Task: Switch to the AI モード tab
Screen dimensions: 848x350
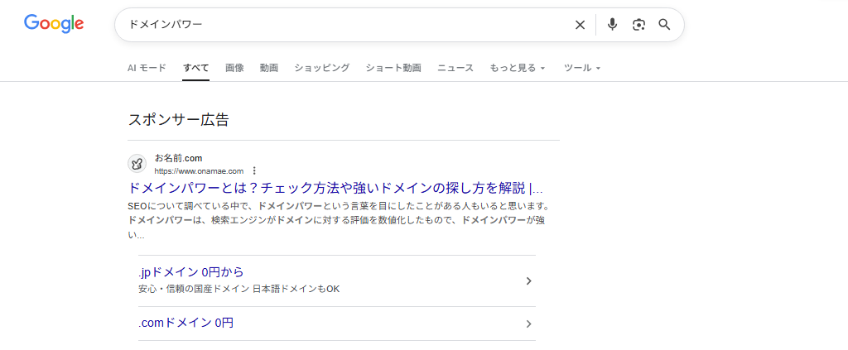Action: [147, 68]
